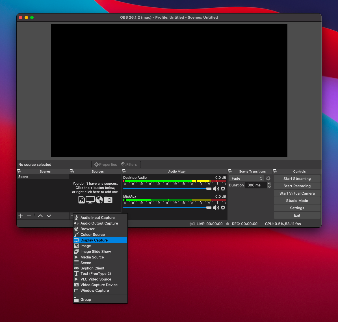Toggle Studio Mode
This screenshot has width=338, height=322.
(297, 201)
